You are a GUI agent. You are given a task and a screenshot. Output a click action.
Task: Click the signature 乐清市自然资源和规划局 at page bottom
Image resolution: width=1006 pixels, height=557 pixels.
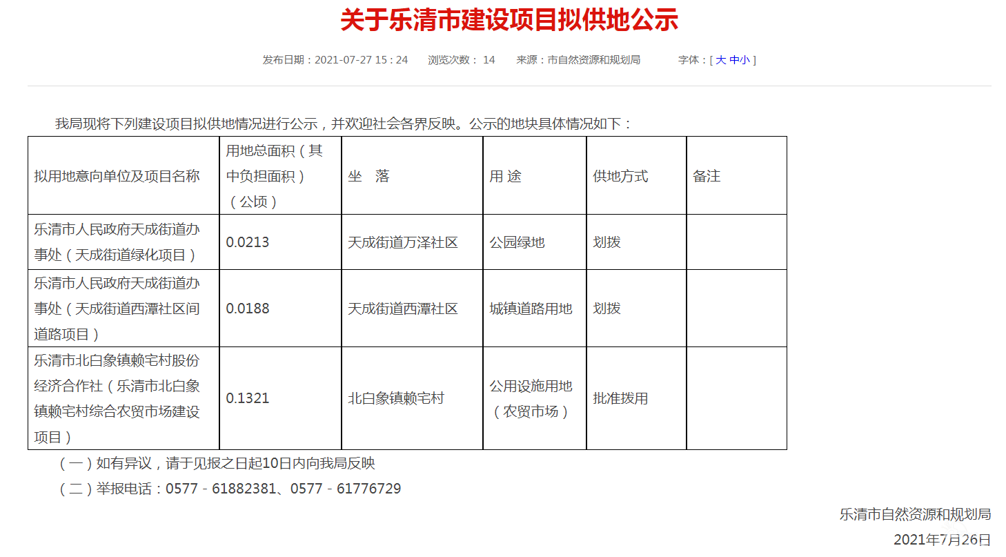916,514
